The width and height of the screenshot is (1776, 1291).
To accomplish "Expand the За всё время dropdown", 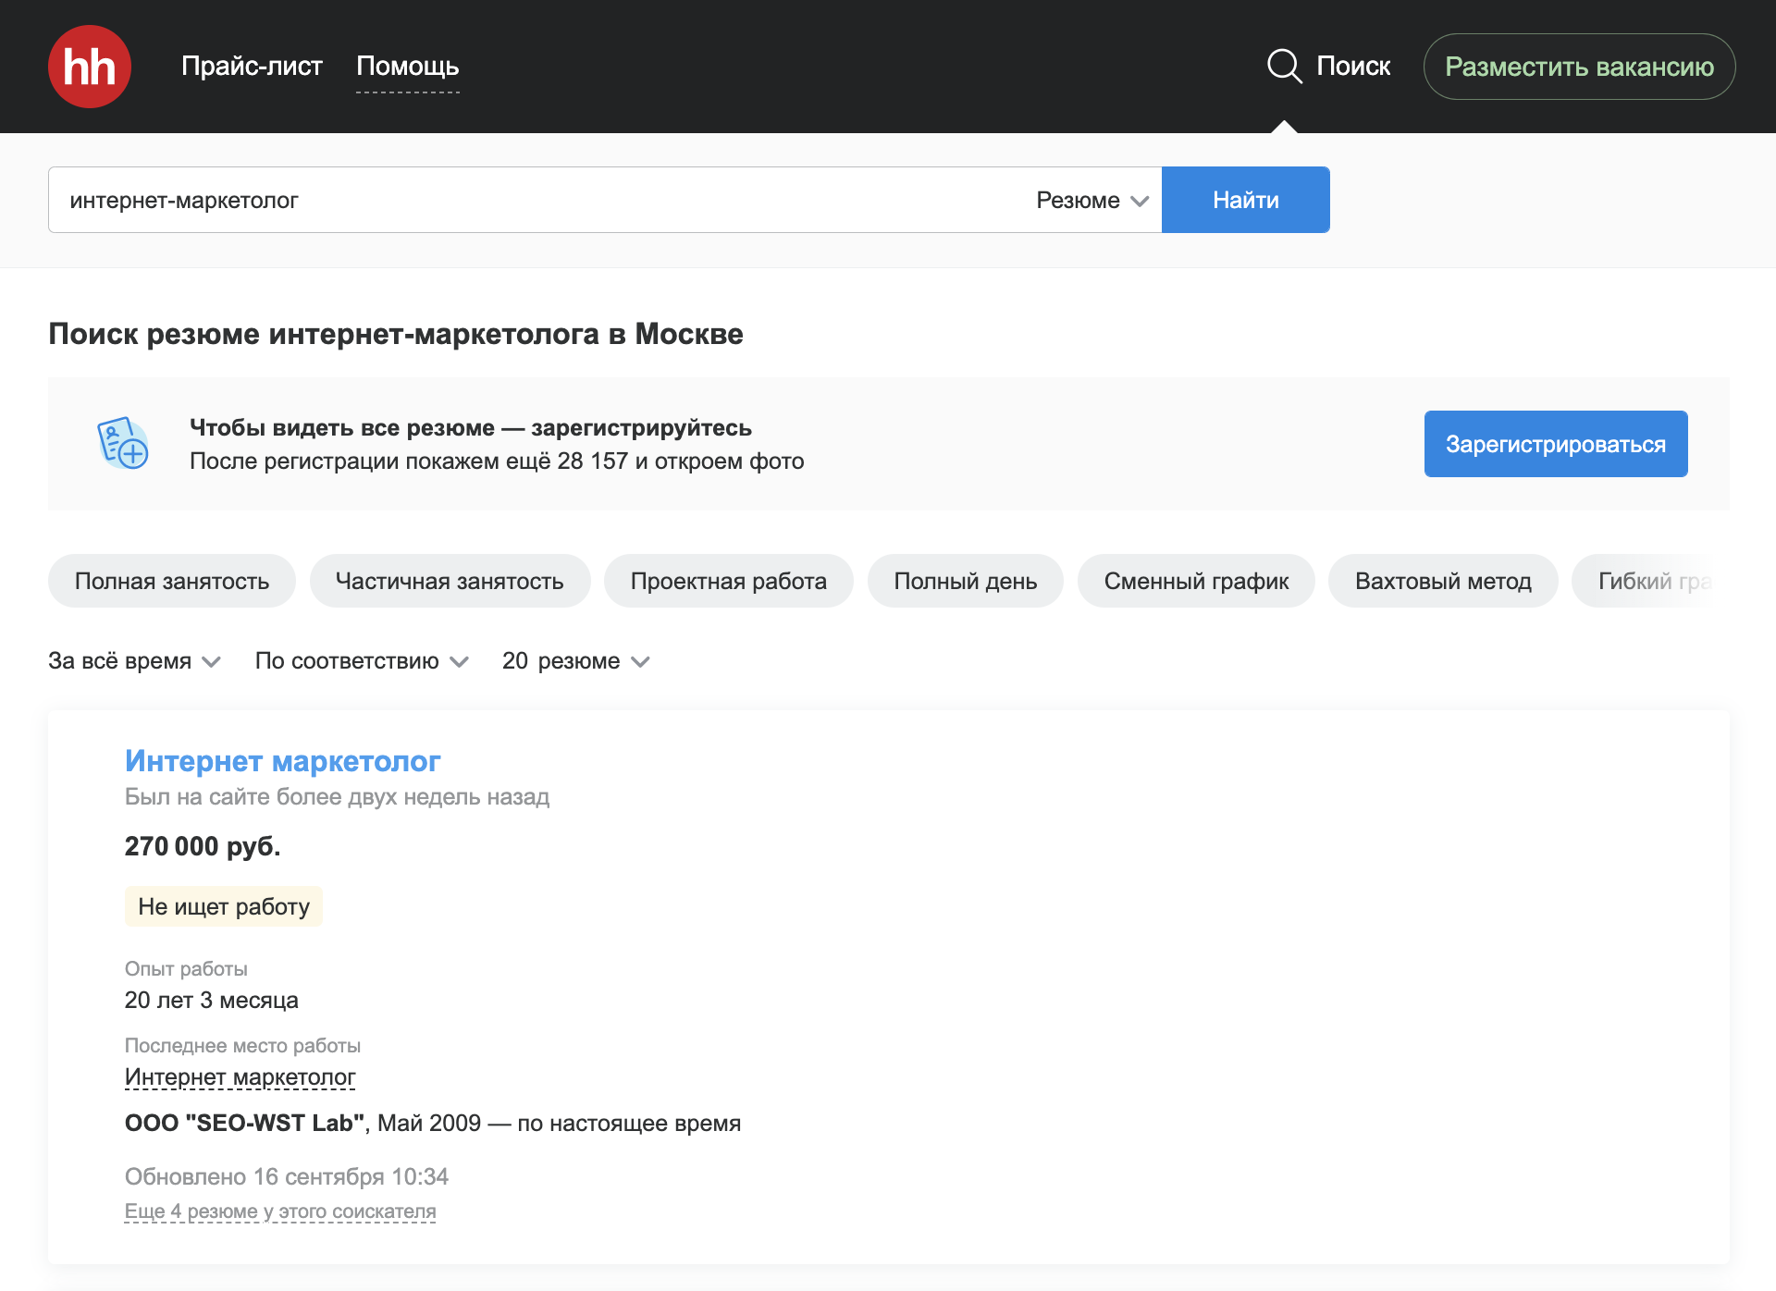I will (134, 661).
